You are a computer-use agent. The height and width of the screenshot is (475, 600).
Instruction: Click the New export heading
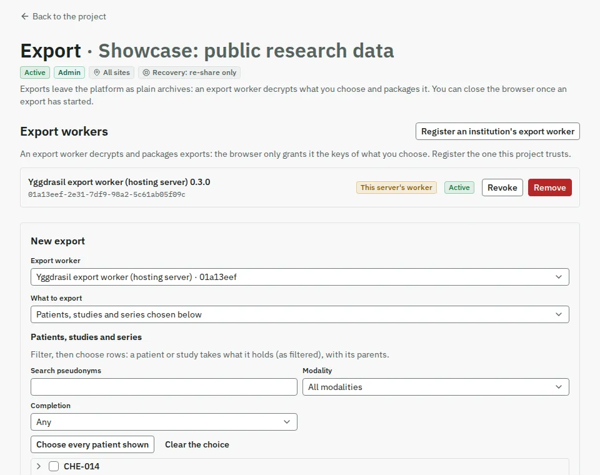tap(57, 241)
